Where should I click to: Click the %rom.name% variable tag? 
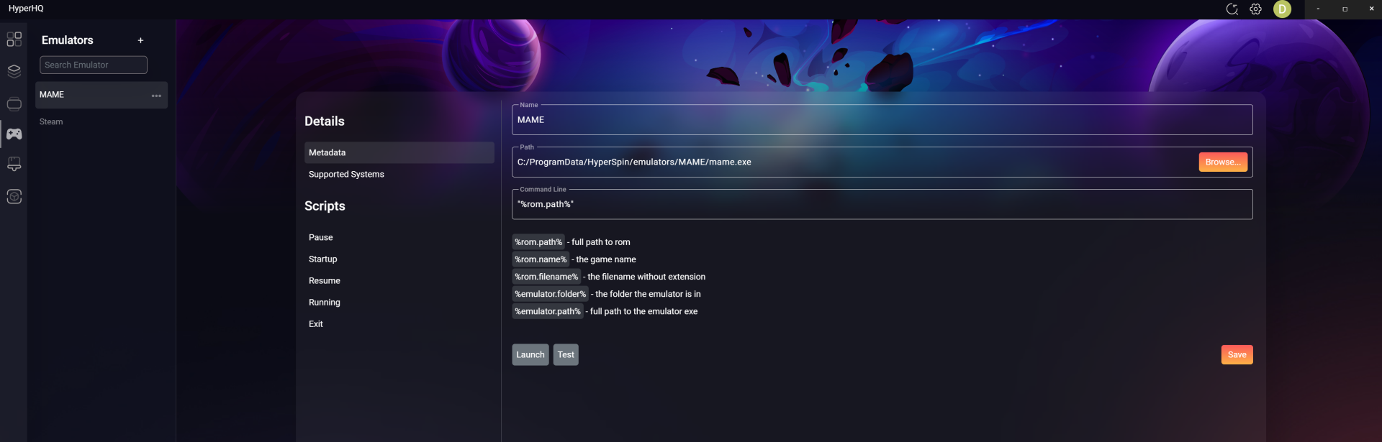tap(540, 259)
